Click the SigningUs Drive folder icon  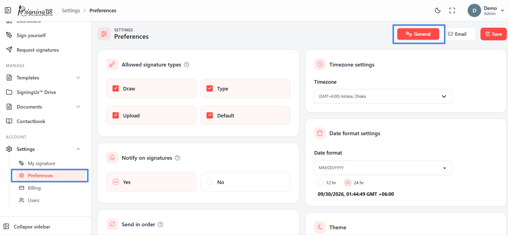click(9, 92)
